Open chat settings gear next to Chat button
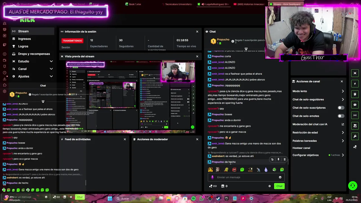Viewport: 361px width, 203px height. [x=270, y=186]
